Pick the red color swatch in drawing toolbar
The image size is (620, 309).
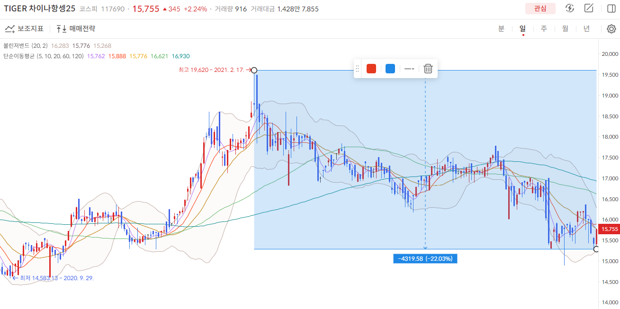click(371, 69)
